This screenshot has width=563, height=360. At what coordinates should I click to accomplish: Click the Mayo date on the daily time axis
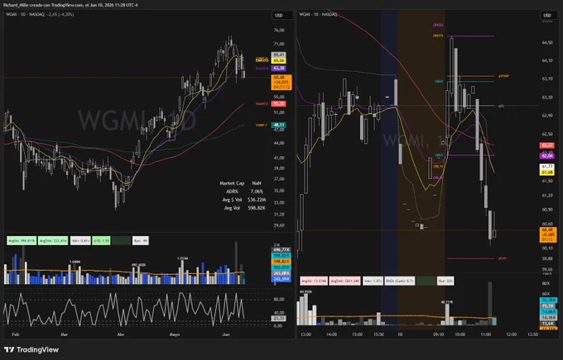pos(175,334)
